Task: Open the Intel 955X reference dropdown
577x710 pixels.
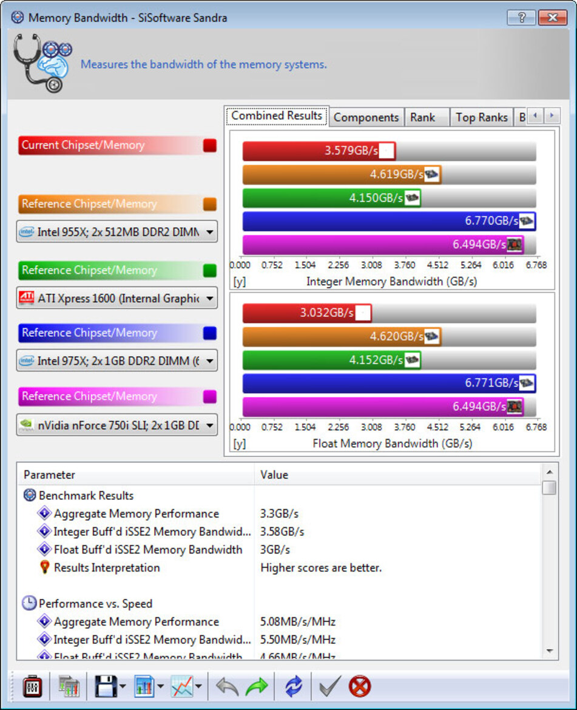Action: pos(116,232)
